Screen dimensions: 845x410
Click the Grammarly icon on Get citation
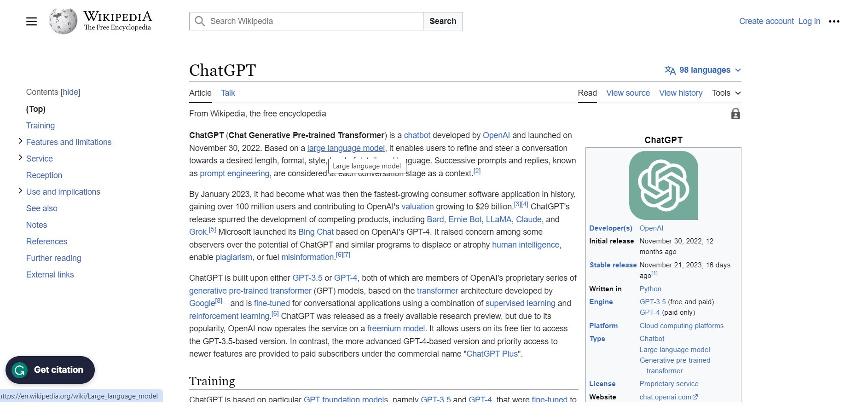(x=20, y=370)
